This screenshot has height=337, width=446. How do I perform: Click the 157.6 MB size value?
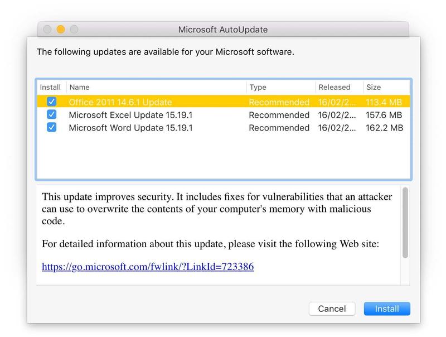[x=384, y=115]
